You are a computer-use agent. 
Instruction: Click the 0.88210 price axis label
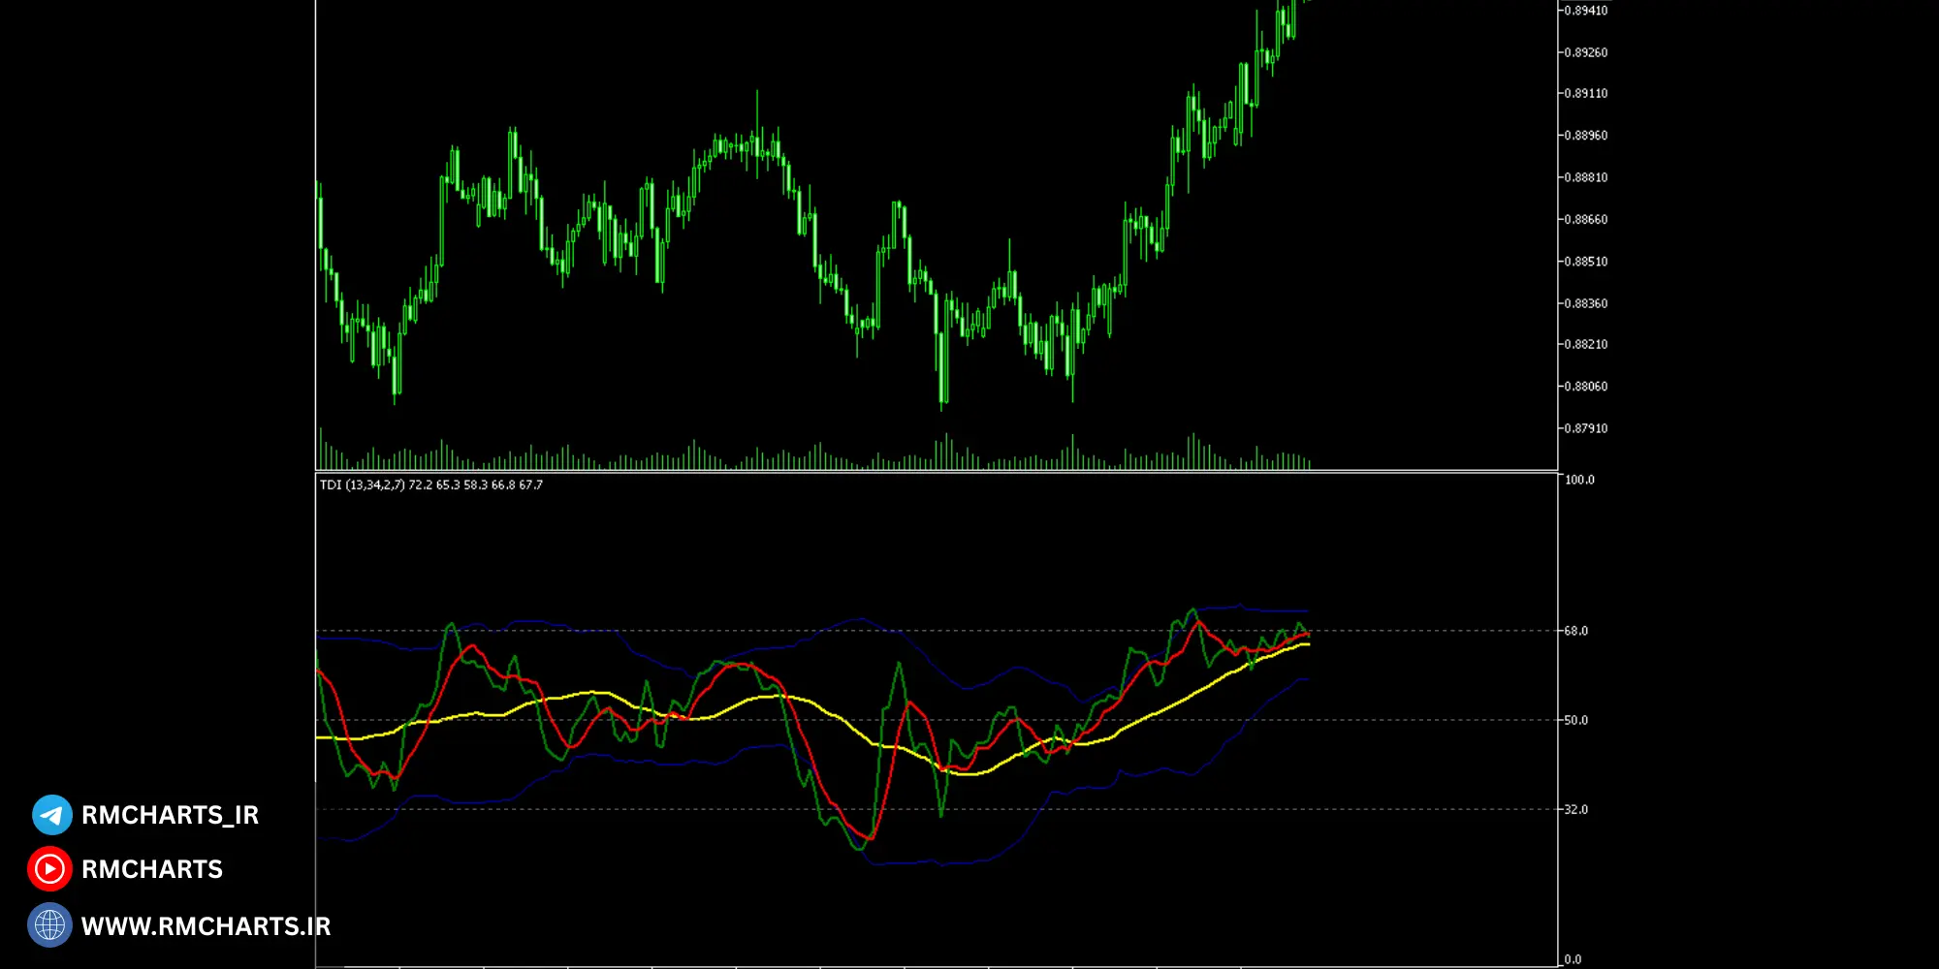(x=1585, y=344)
